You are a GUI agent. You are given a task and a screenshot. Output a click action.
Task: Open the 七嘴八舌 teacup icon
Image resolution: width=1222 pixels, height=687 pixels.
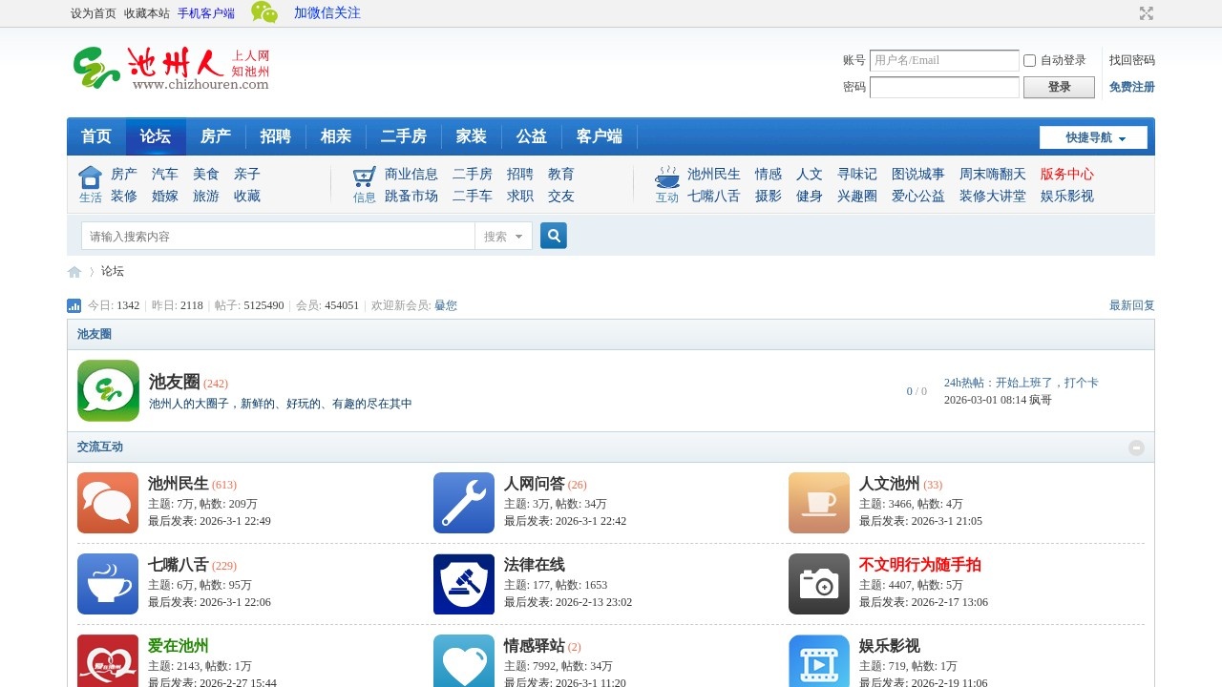point(108,584)
